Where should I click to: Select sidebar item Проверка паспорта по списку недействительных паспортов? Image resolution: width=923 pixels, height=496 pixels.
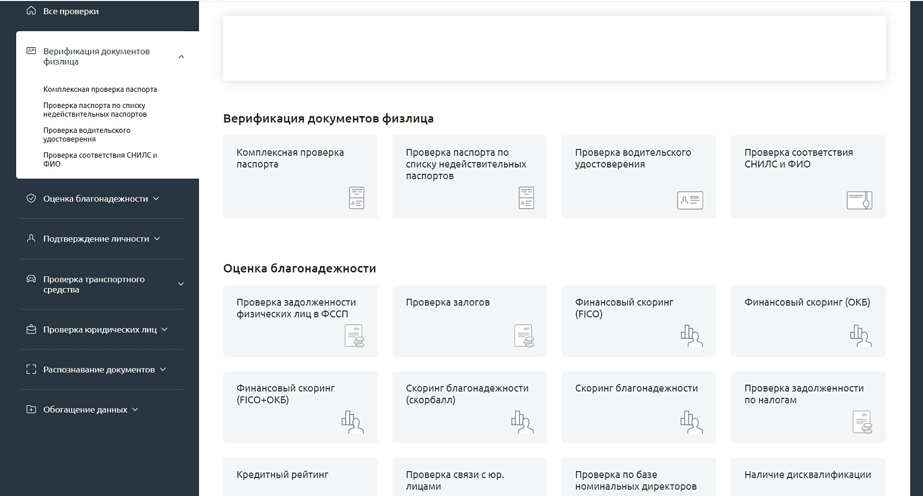click(x=95, y=110)
